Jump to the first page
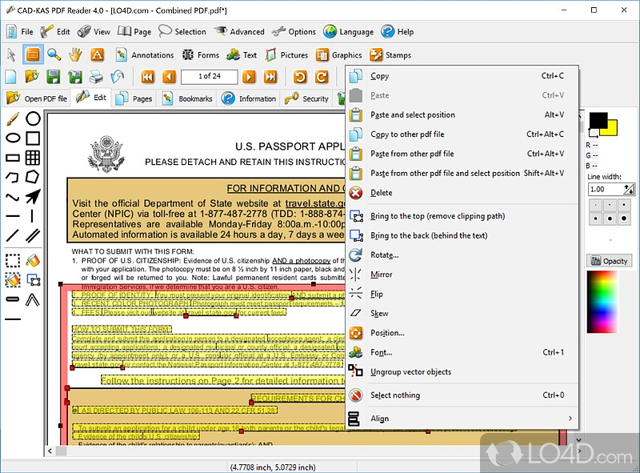This screenshot has height=473, width=640. (148, 77)
